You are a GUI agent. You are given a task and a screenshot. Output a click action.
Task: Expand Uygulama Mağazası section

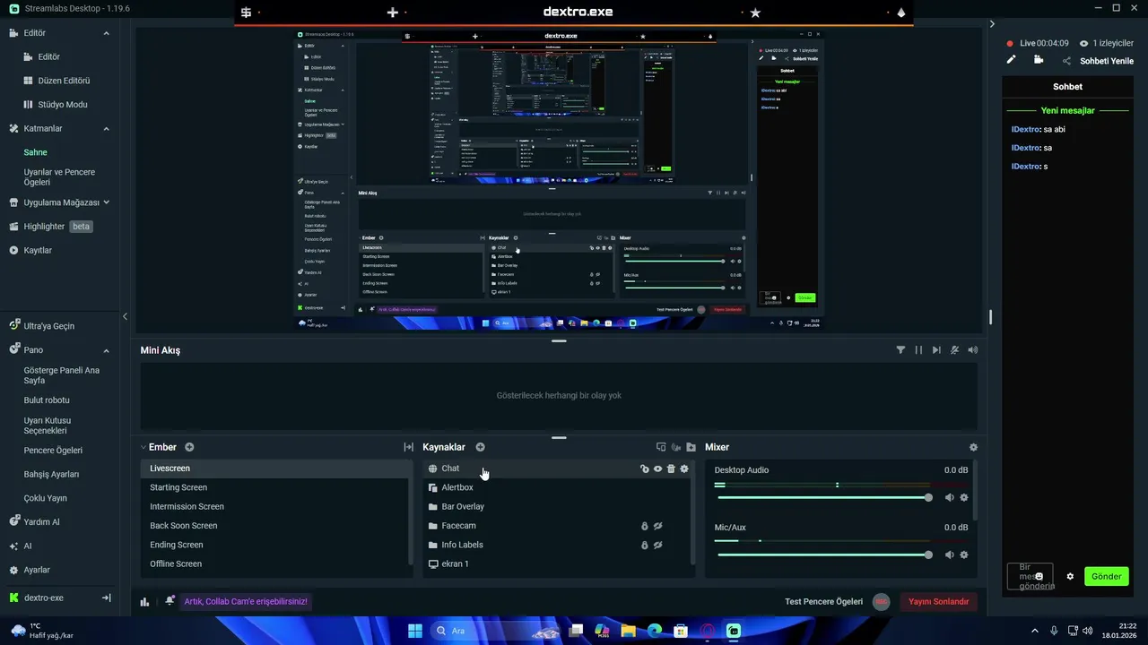pyautogui.click(x=106, y=202)
